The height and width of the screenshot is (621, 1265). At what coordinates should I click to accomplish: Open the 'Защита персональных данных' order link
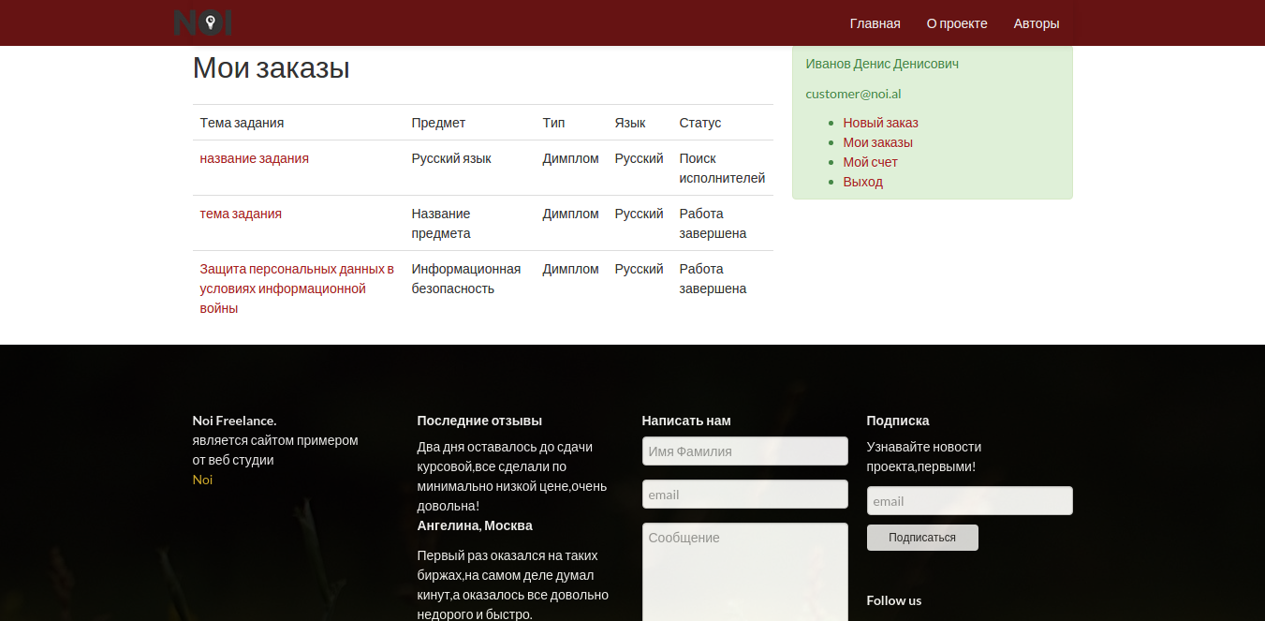pyautogui.click(x=297, y=288)
